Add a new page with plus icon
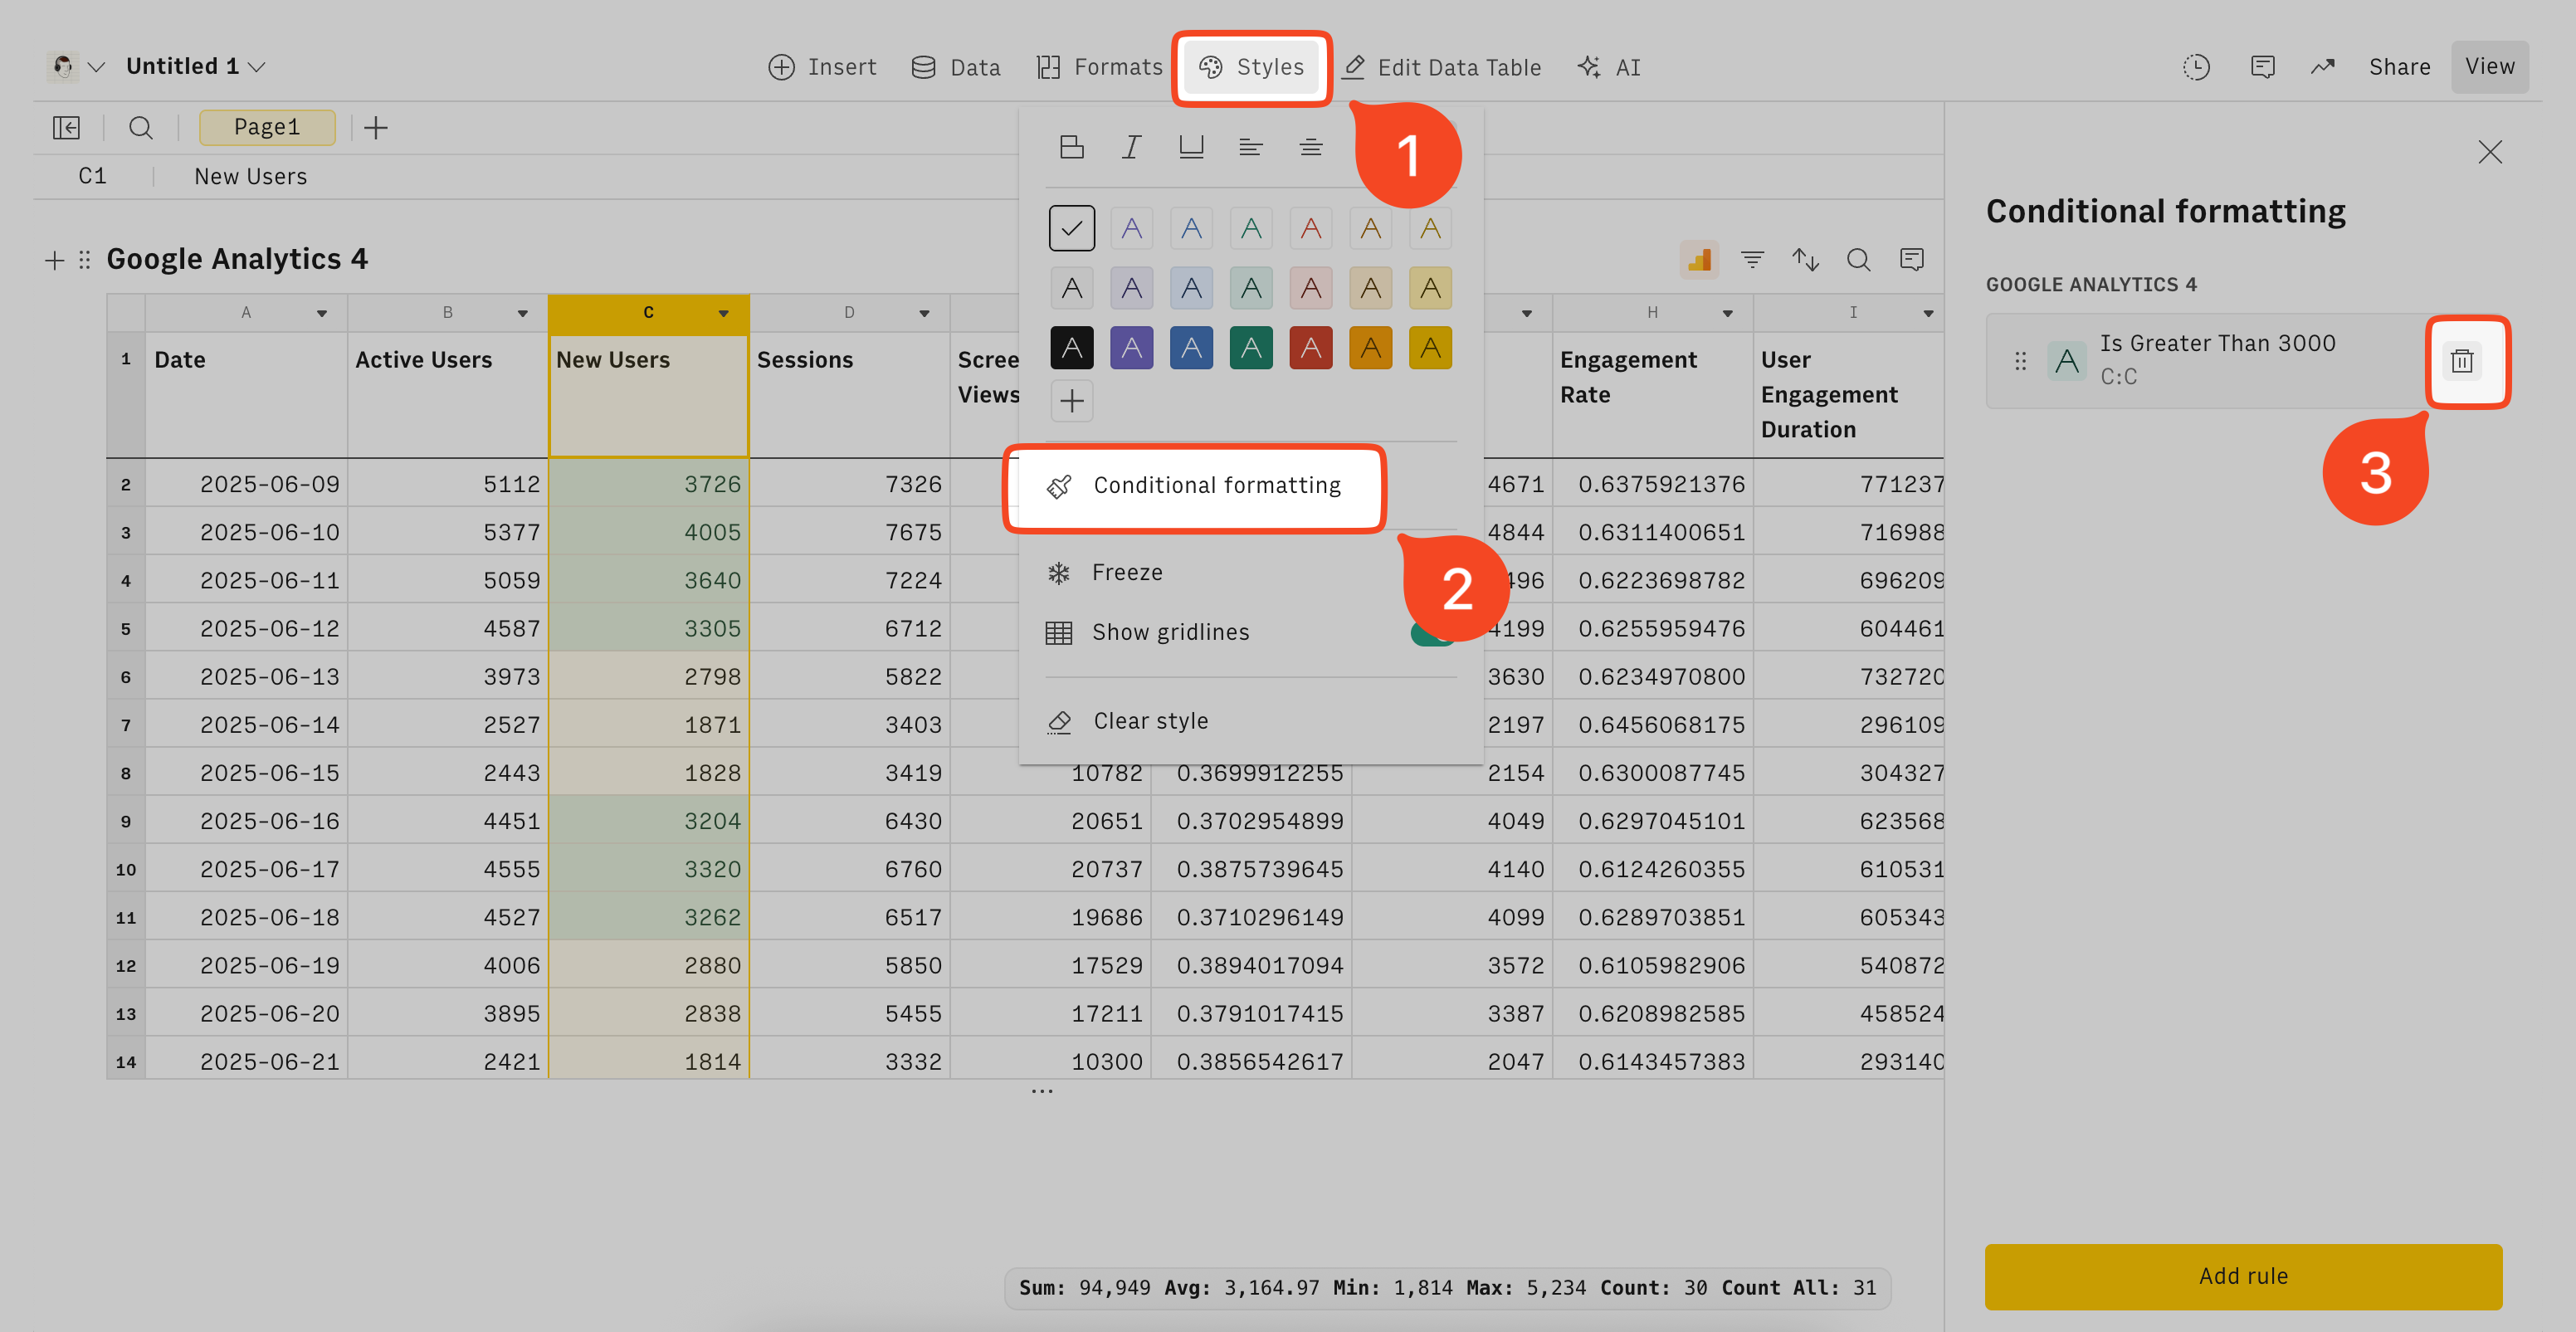 click(376, 128)
